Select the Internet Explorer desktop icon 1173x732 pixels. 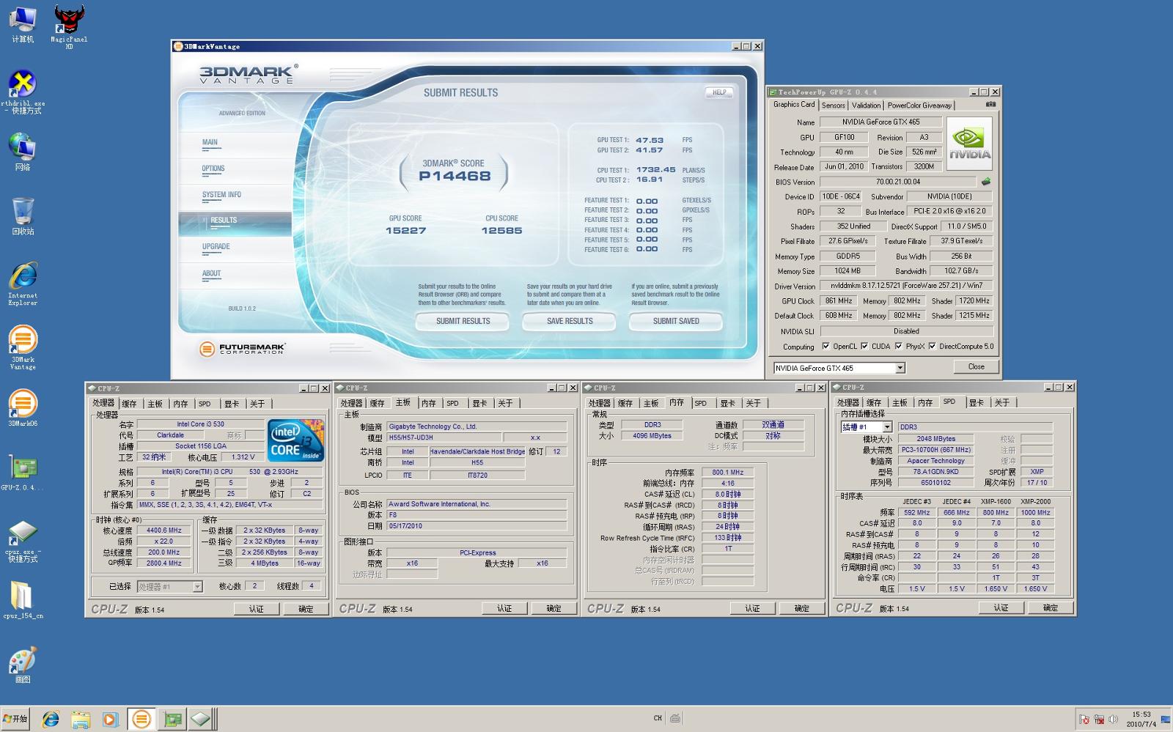pos(23,284)
